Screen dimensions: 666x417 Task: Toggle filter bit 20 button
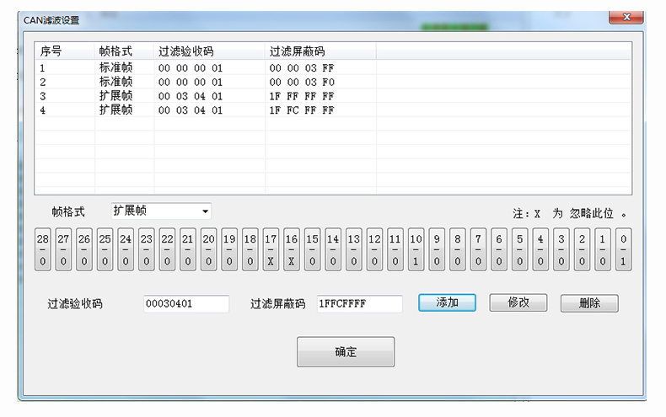coord(208,249)
